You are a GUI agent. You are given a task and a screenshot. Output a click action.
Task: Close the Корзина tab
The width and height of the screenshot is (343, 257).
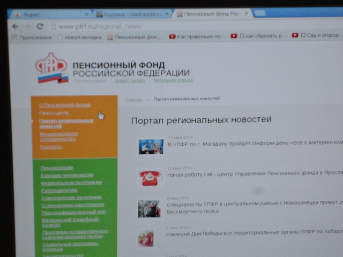pyautogui.click(x=167, y=14)
